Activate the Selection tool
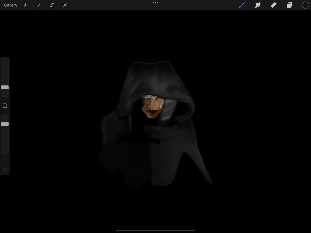 pyautogui.click(x=52, y=5)
